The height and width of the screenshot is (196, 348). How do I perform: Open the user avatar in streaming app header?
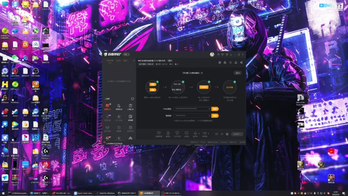[212, 54]
